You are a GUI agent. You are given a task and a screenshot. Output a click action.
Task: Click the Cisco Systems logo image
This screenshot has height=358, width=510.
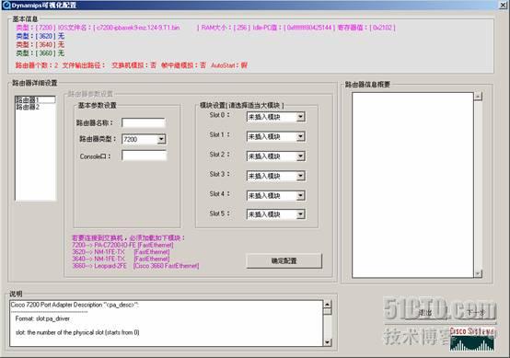tap(472, 340)
